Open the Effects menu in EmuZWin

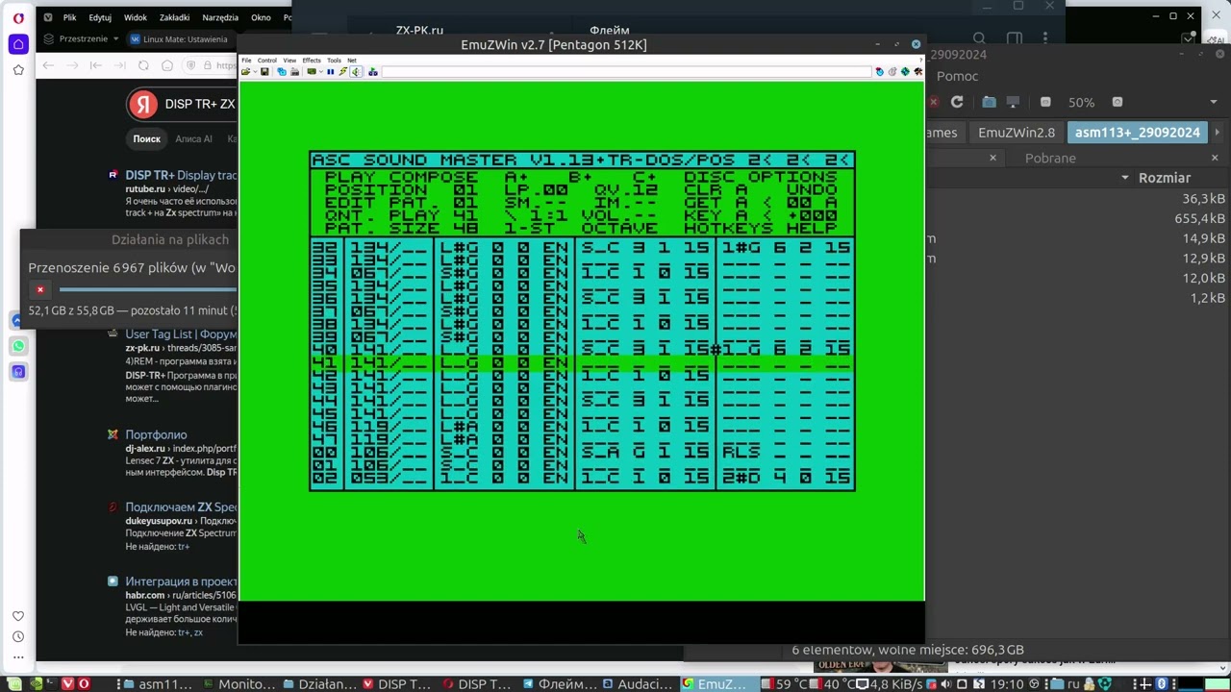[312, 61]
